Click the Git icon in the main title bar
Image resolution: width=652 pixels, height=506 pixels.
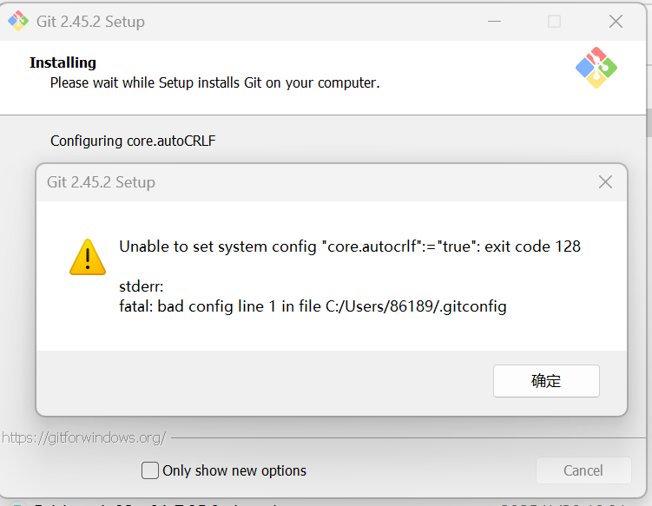click(x=18, y=21)
